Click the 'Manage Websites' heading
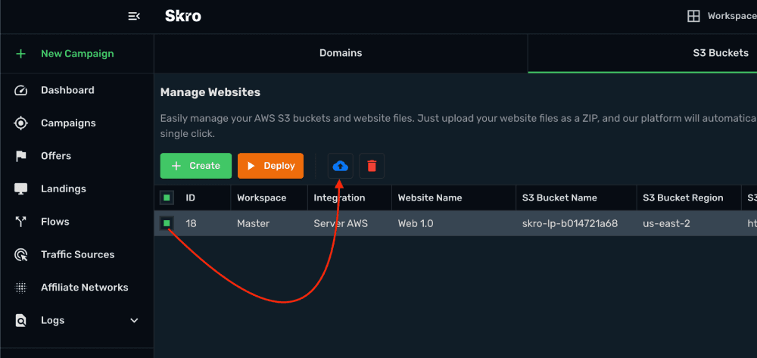The image size is (757, 358). [x=210, y=92]
